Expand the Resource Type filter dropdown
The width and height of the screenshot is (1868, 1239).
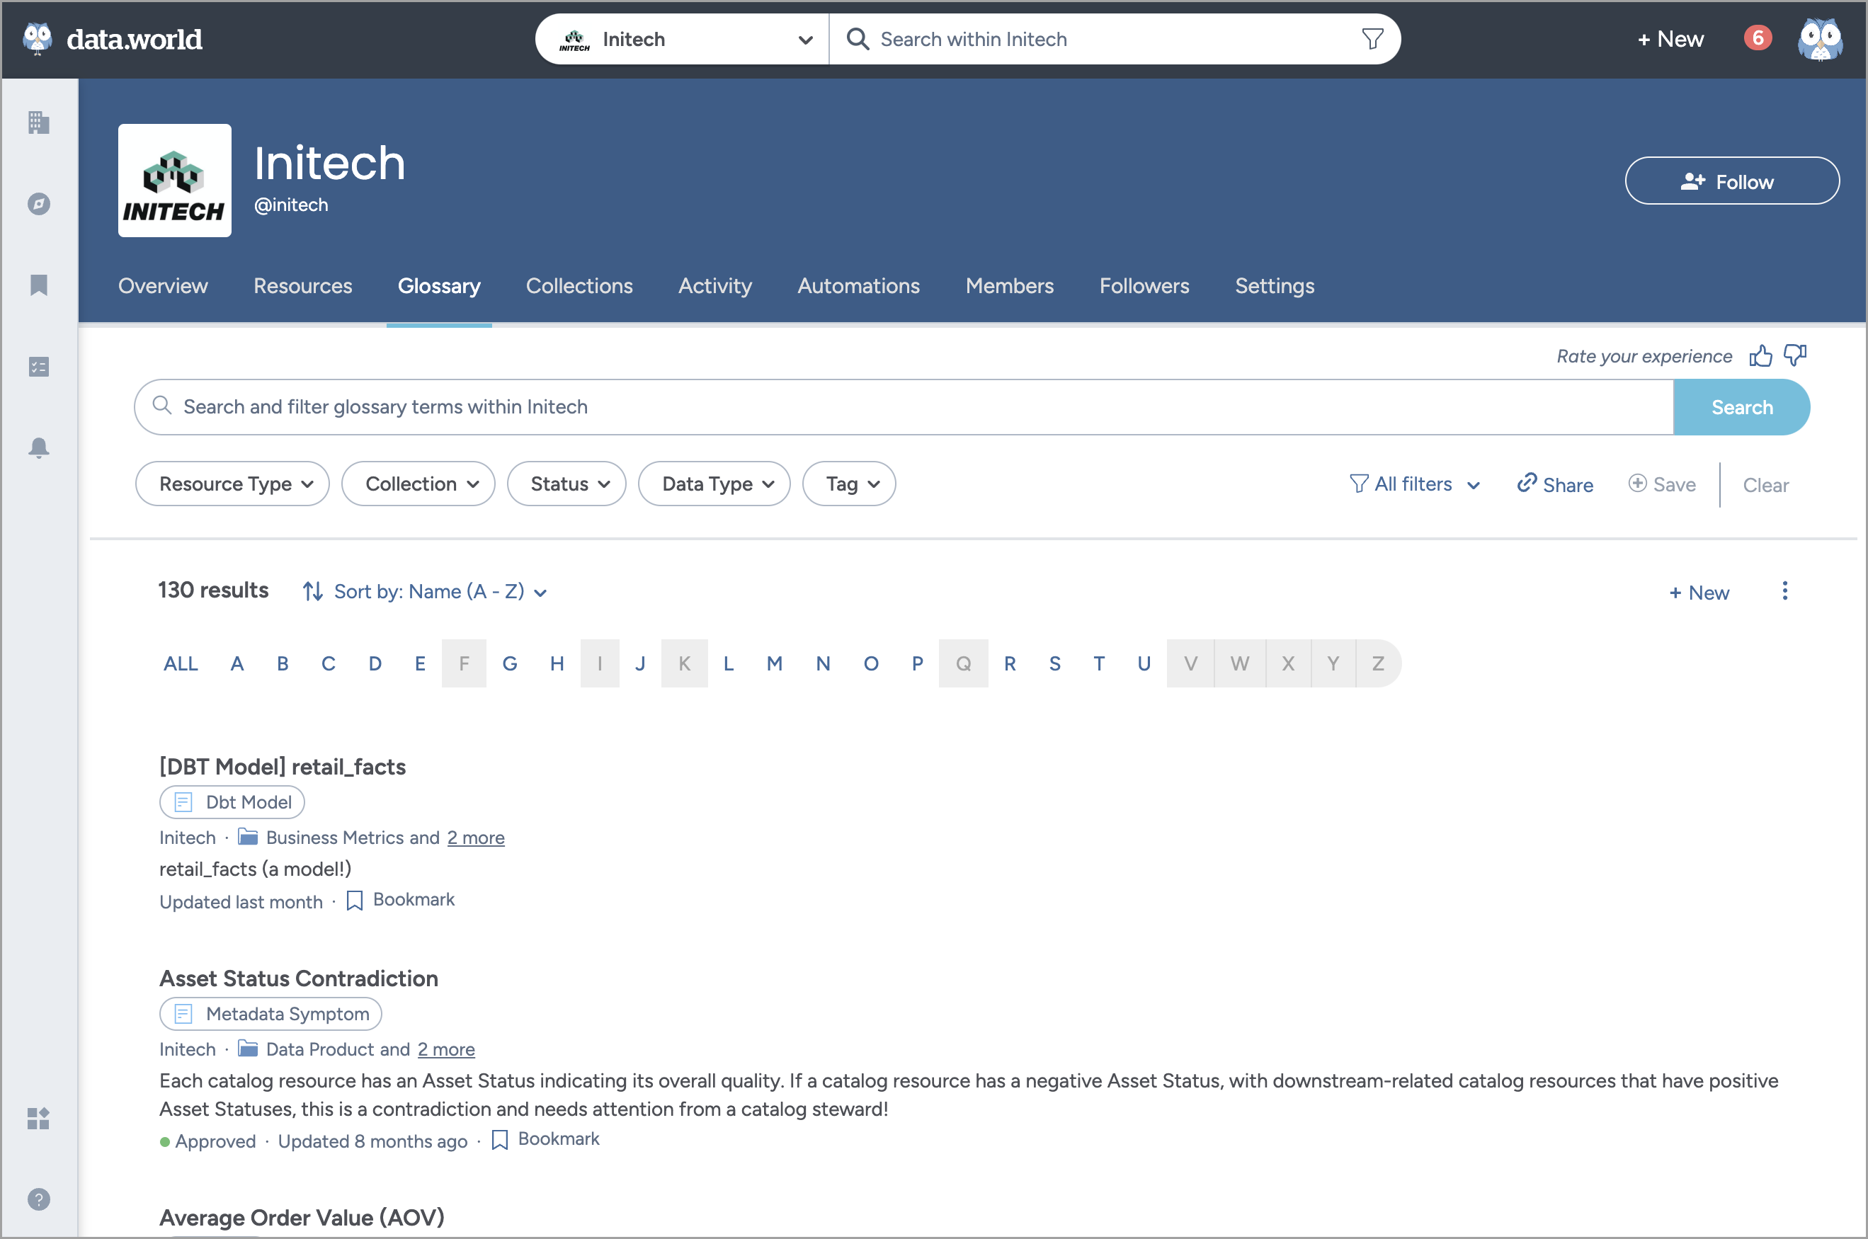(232, 483)
